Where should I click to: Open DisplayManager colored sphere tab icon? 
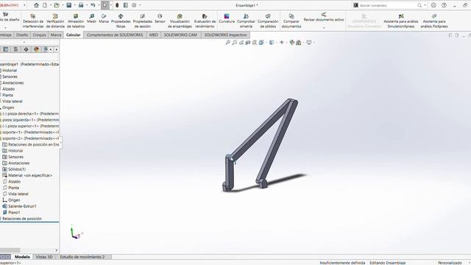[x=36, y=49]
